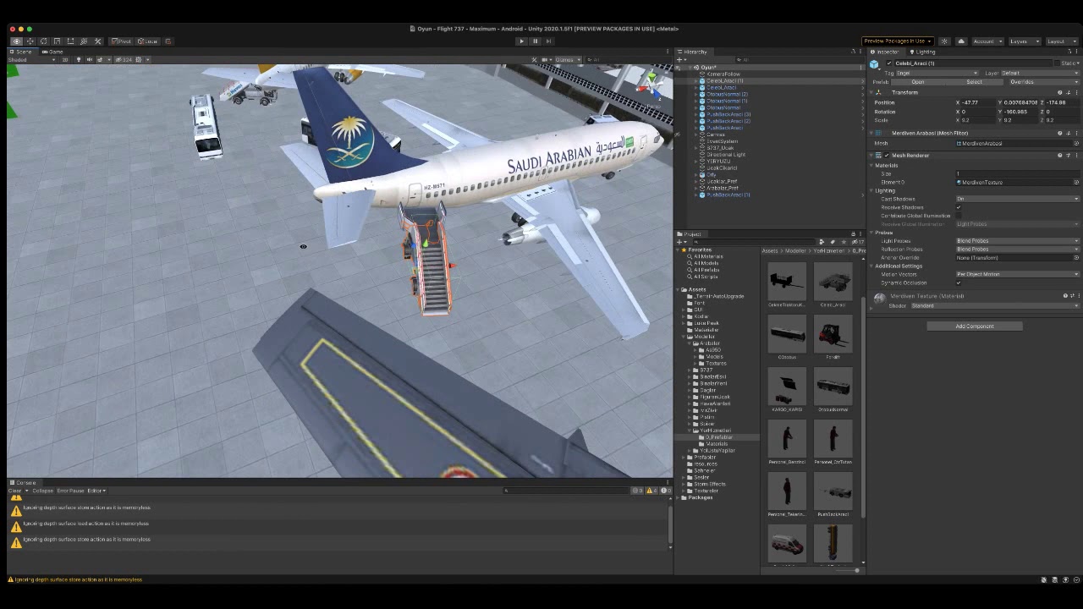Select OtobusNormal (2) in Hierarchy
The image size is (1083, 609).
[x=727, y=94]
